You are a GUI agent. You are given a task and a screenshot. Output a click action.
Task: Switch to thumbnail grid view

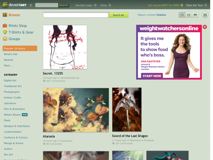tap(189, 15)
